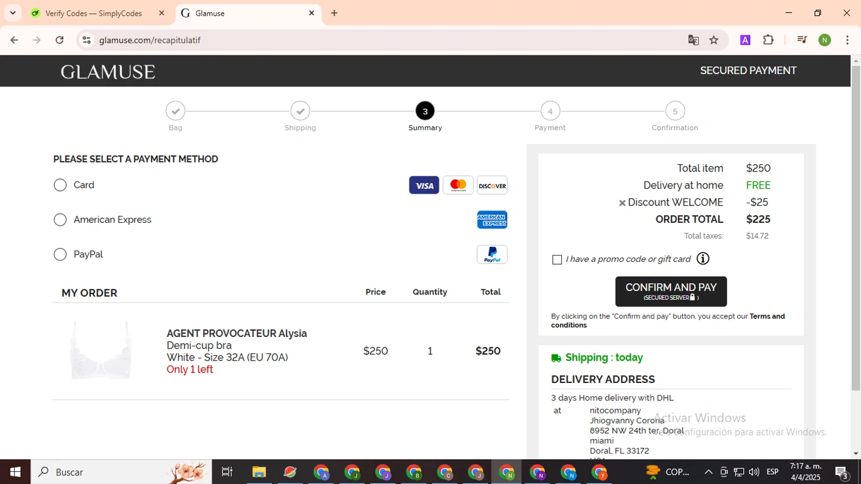Open the Chrome three-dot menu
Image resolution: width=861 pixels, height=484 pixels.
coord(848,40)
